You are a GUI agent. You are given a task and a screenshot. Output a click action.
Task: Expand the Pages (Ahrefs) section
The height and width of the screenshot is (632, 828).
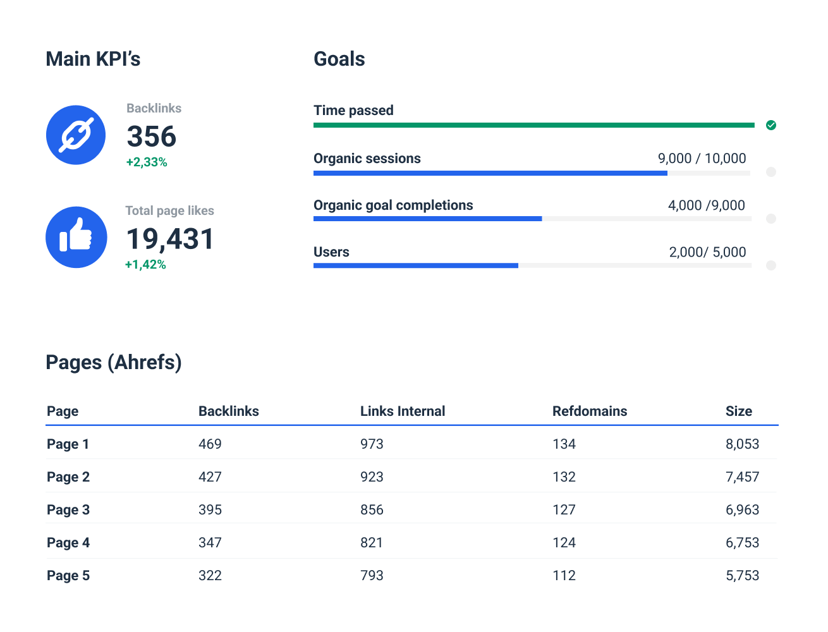[x=113, y=362]
